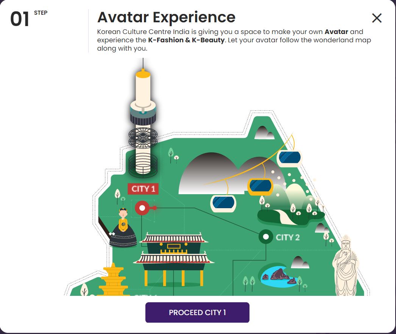Click the Avatar Experience heading

point(167,17)
